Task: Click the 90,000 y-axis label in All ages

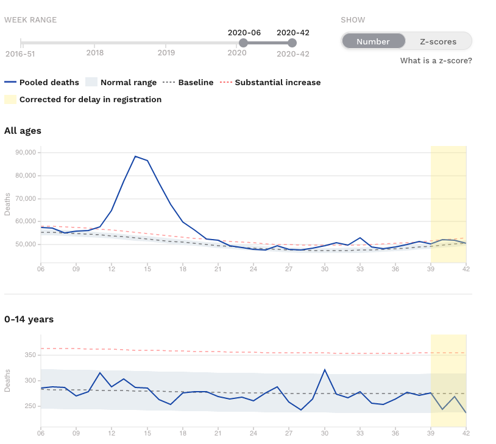Action: click(x=26, y=153)
